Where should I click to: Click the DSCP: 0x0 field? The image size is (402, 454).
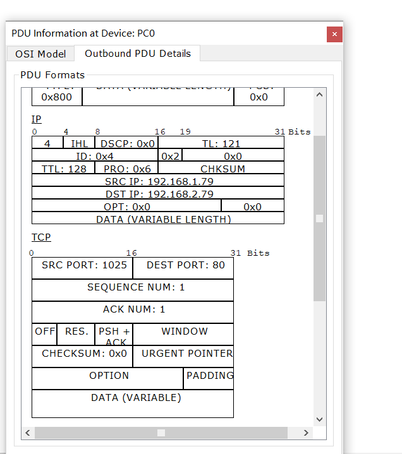(x=126, y=143)
